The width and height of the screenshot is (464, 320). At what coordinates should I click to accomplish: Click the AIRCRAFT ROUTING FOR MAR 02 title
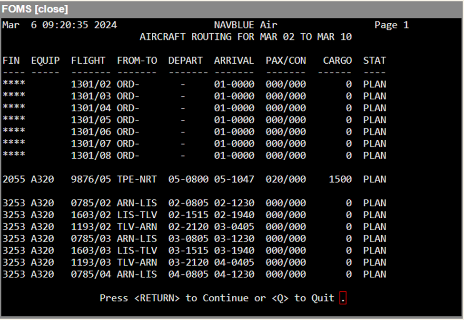246,37
